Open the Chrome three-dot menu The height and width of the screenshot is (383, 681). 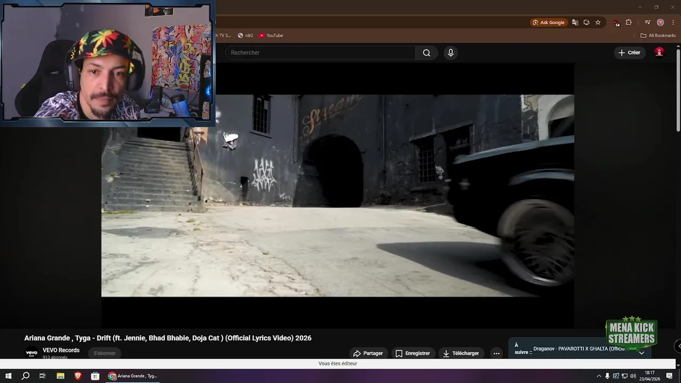(673, 22)
